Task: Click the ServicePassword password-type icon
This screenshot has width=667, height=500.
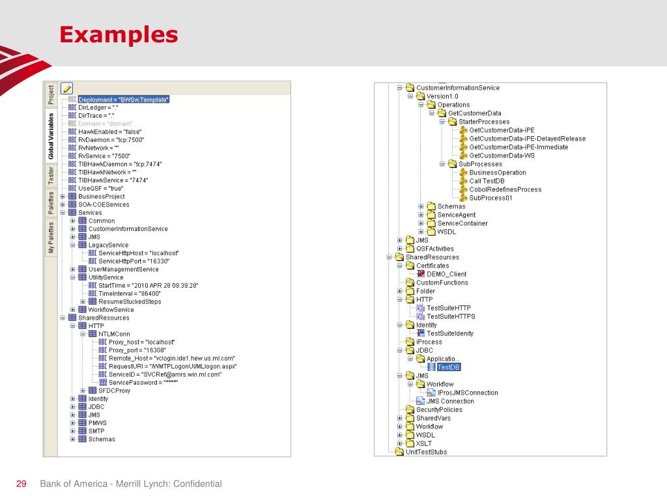Action: click(102, 382)
